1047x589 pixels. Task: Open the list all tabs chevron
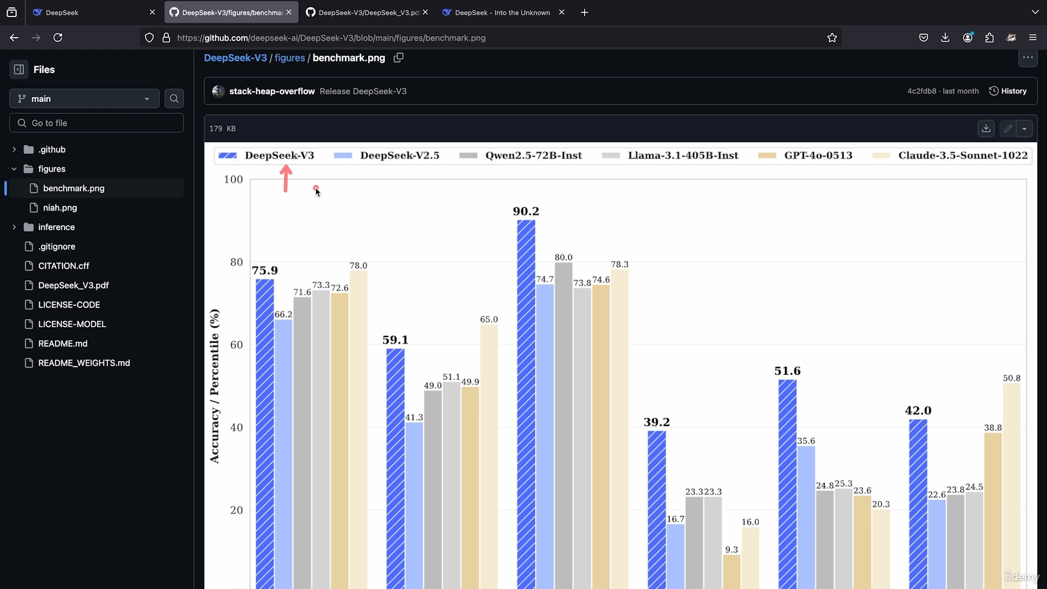click(1035, 12)
